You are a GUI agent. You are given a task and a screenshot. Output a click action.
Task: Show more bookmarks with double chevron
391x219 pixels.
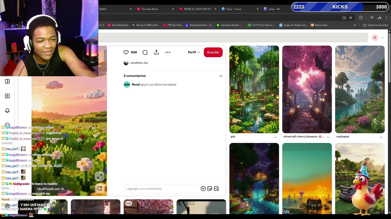tap(355, 25)
